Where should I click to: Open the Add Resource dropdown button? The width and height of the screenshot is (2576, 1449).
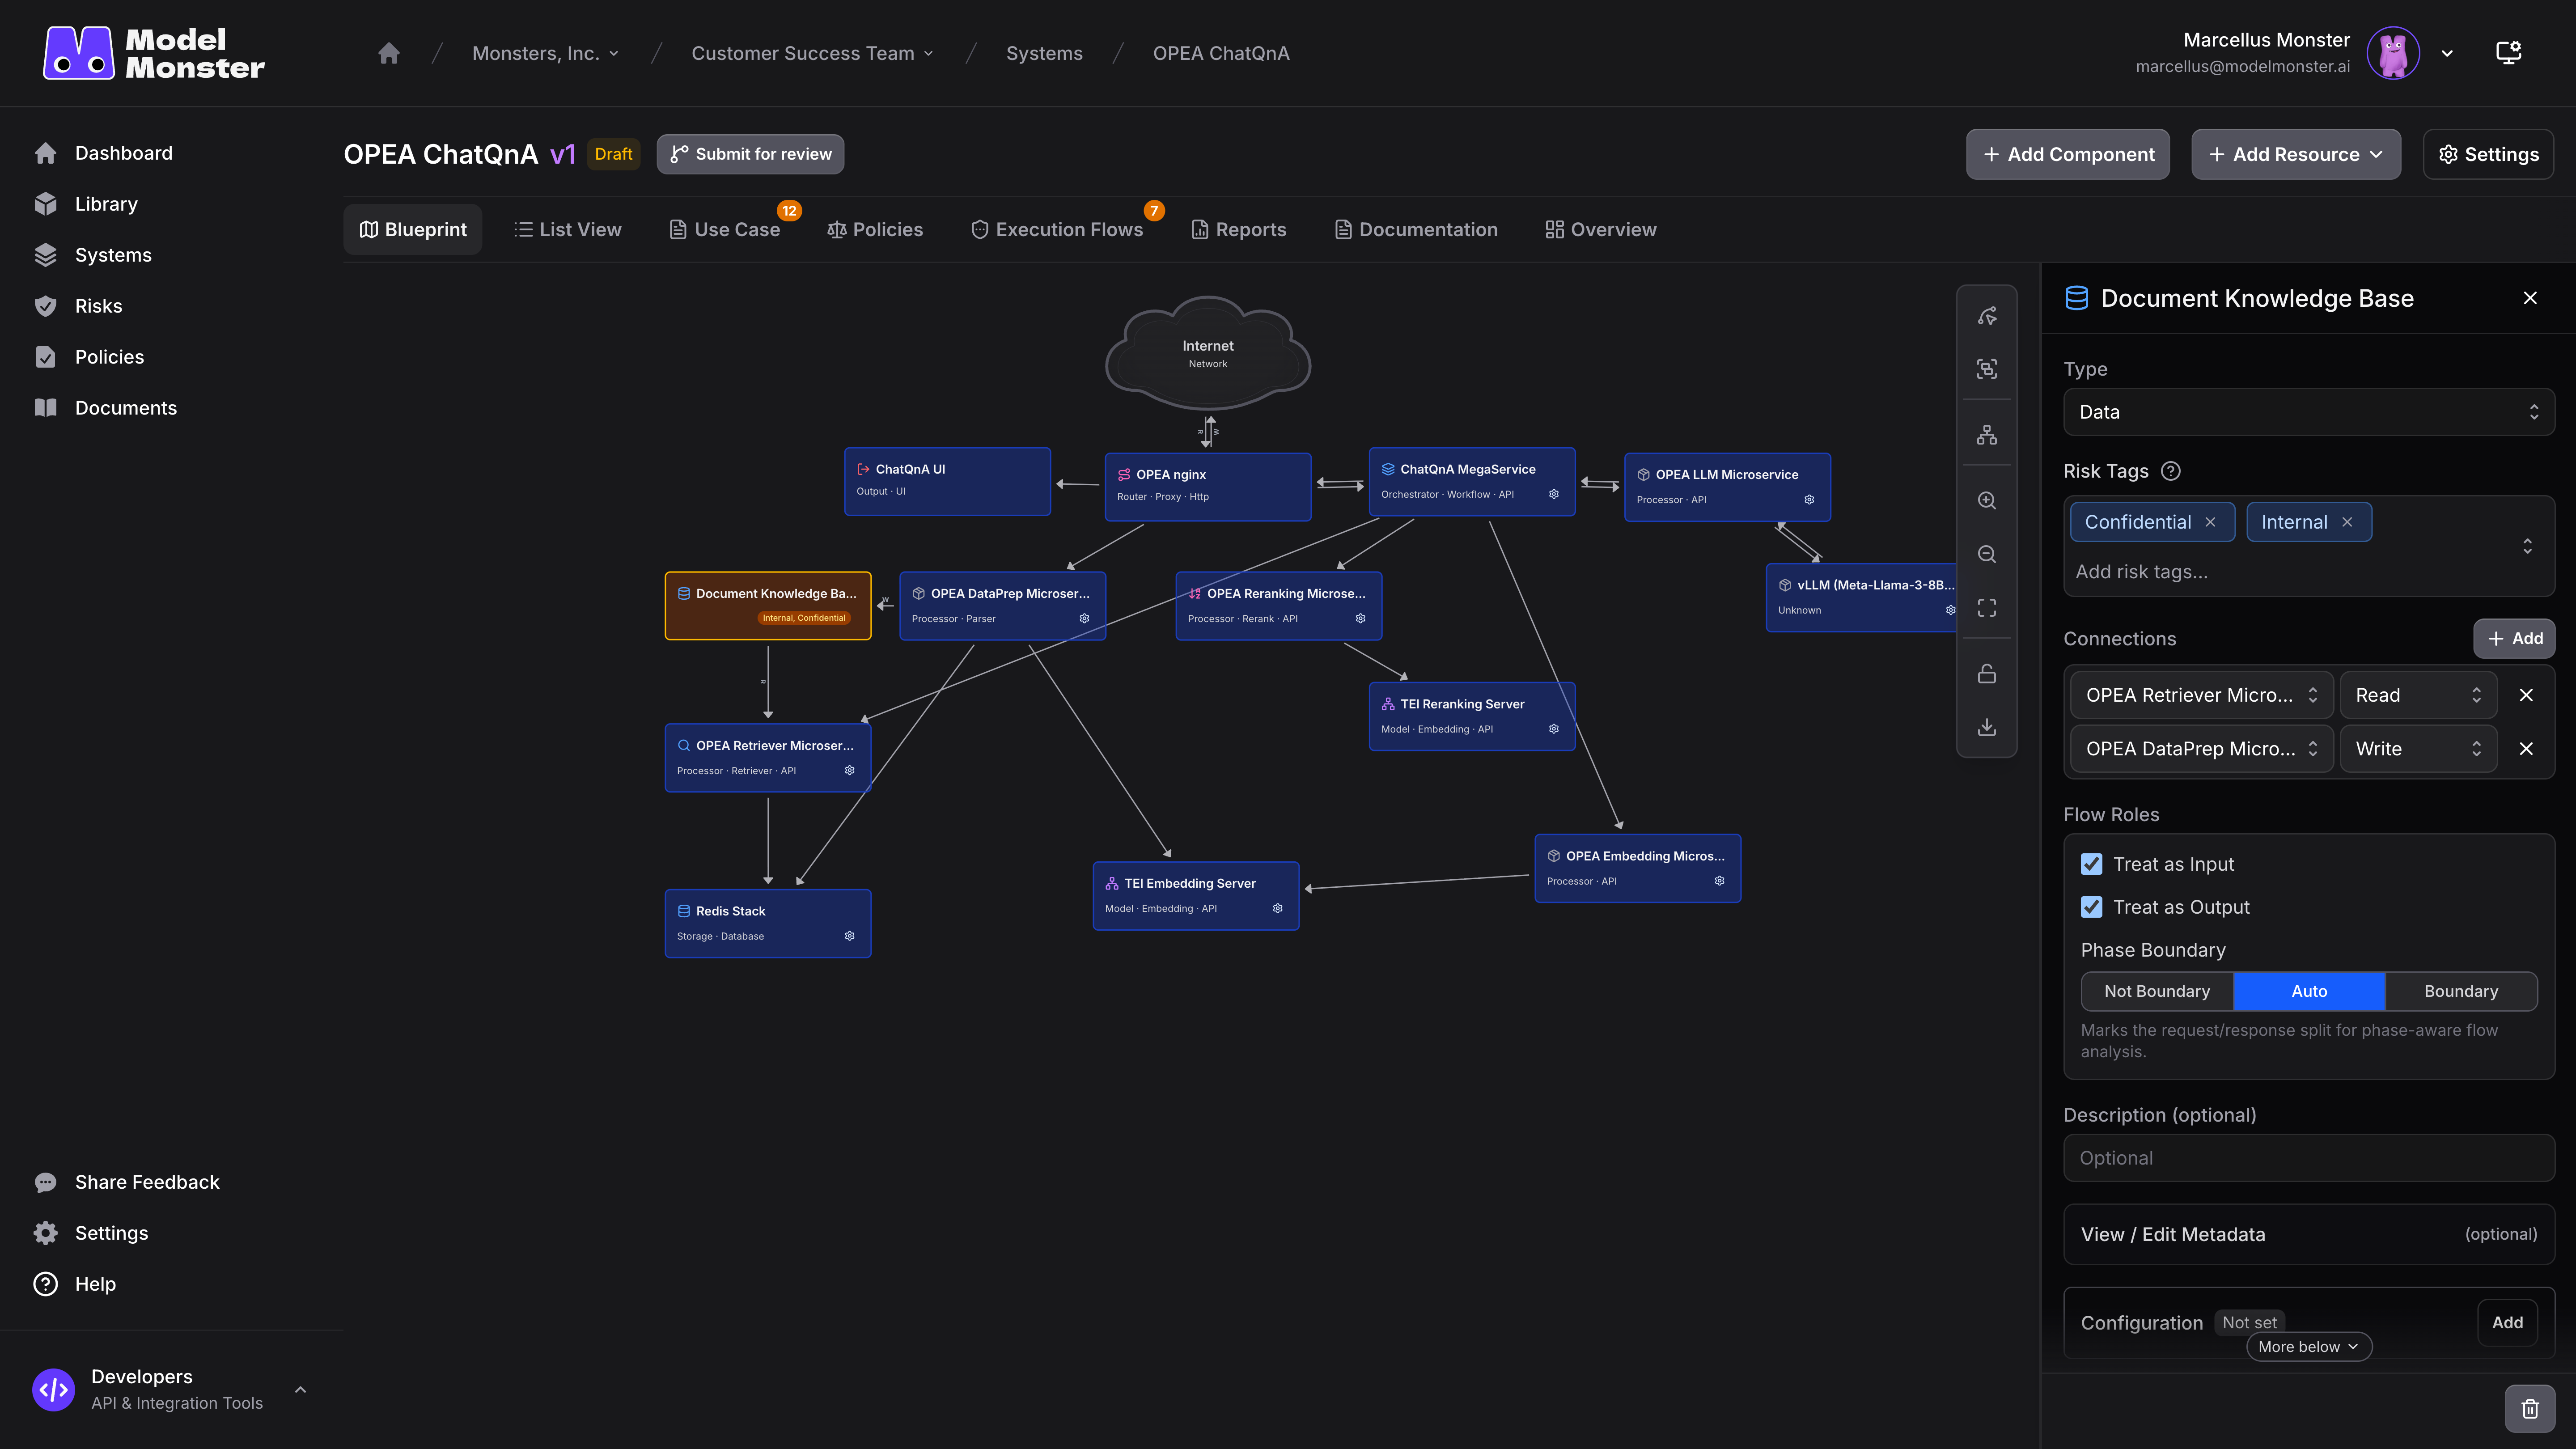pyautogui.click(x=2296, y=154)
